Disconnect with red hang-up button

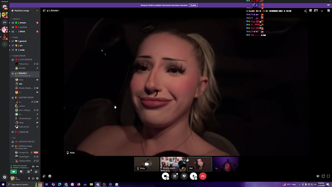point(203,176)
